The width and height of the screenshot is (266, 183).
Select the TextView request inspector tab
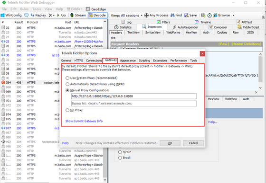click(x=133, y=33)
